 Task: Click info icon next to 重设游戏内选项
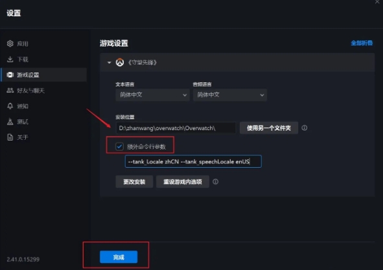[215, 182]
